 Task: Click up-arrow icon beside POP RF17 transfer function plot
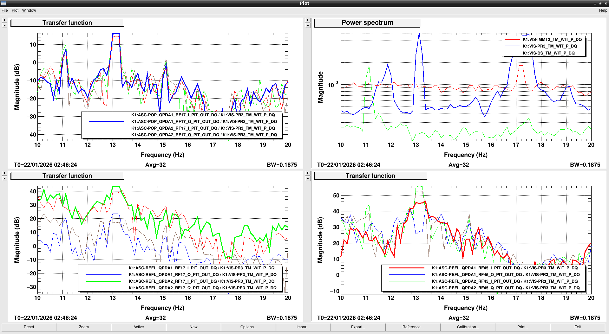4,26
